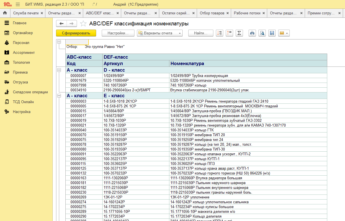Collapse the Отбор header group

coord(59,42)
